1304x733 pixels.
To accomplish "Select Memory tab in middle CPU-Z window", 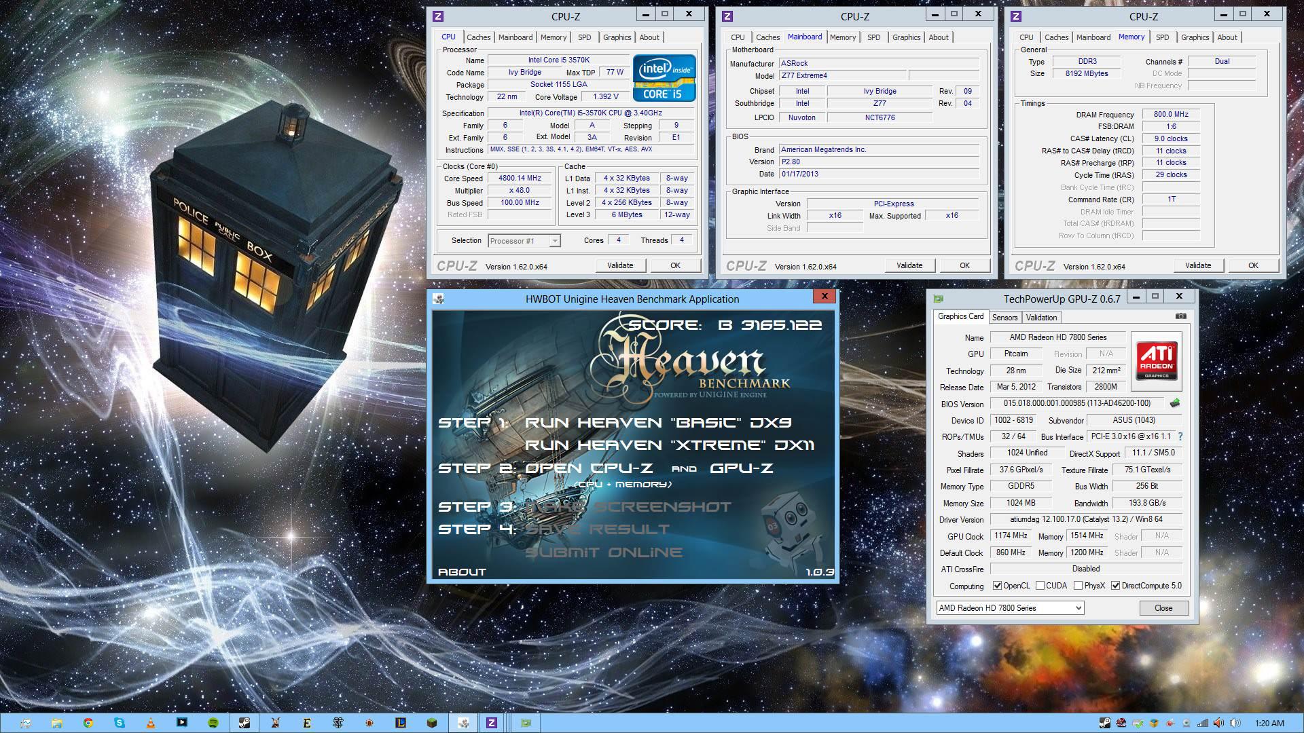I will [x=843, y=37].
